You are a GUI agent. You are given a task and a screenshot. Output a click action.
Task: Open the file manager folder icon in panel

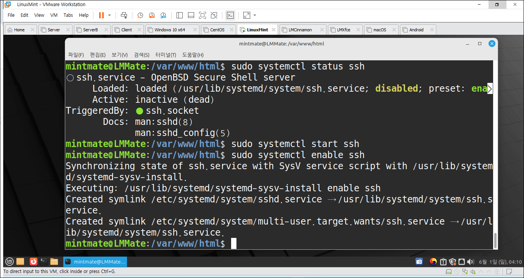54,262
